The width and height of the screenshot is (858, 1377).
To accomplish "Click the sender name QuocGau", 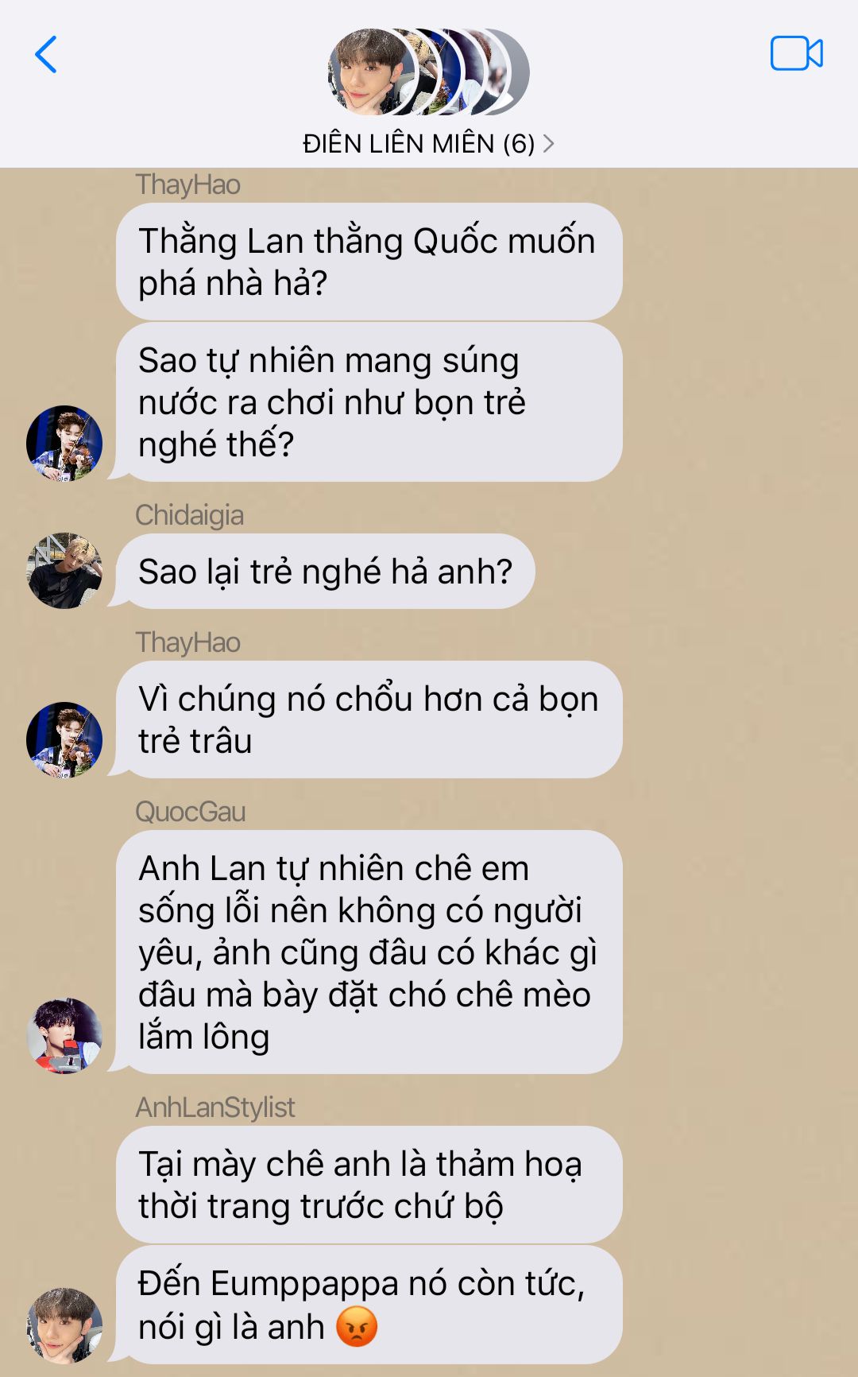I will (x=191, y=812).
